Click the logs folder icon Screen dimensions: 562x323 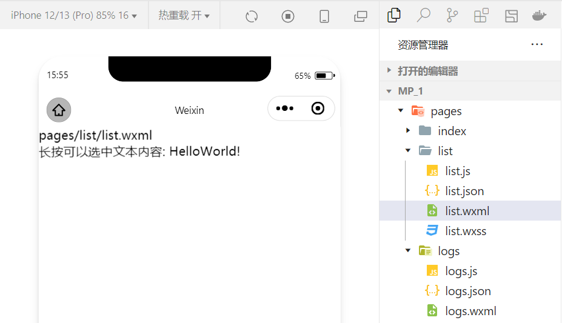click(x=425, y=251)
